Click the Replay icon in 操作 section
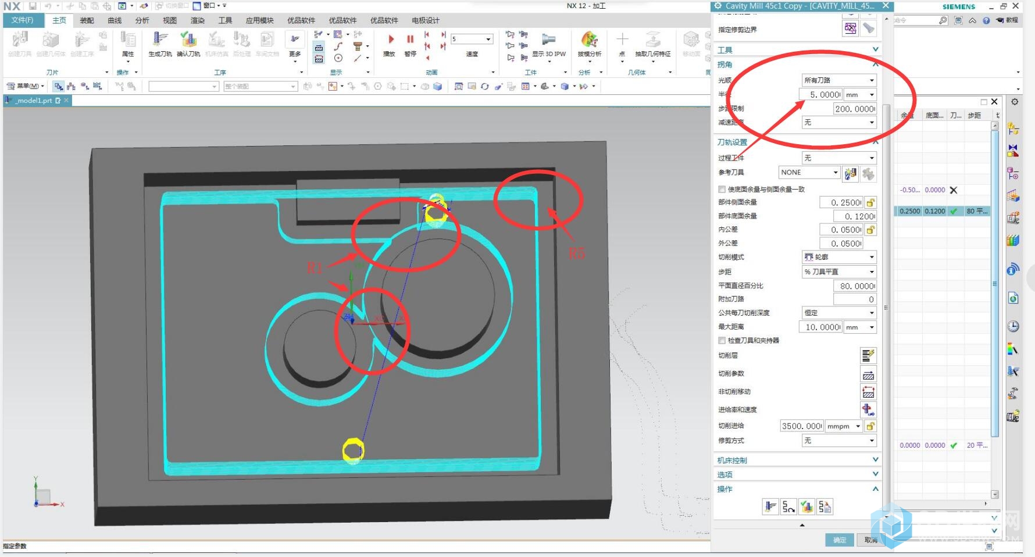 tap(788, 507)
